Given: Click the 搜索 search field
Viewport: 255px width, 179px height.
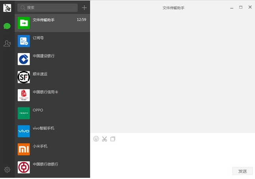Looking at the screenshot, I should pos(47,7).
